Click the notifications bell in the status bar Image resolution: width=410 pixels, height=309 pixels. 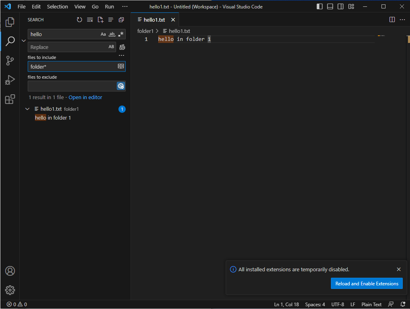[403, 304]
